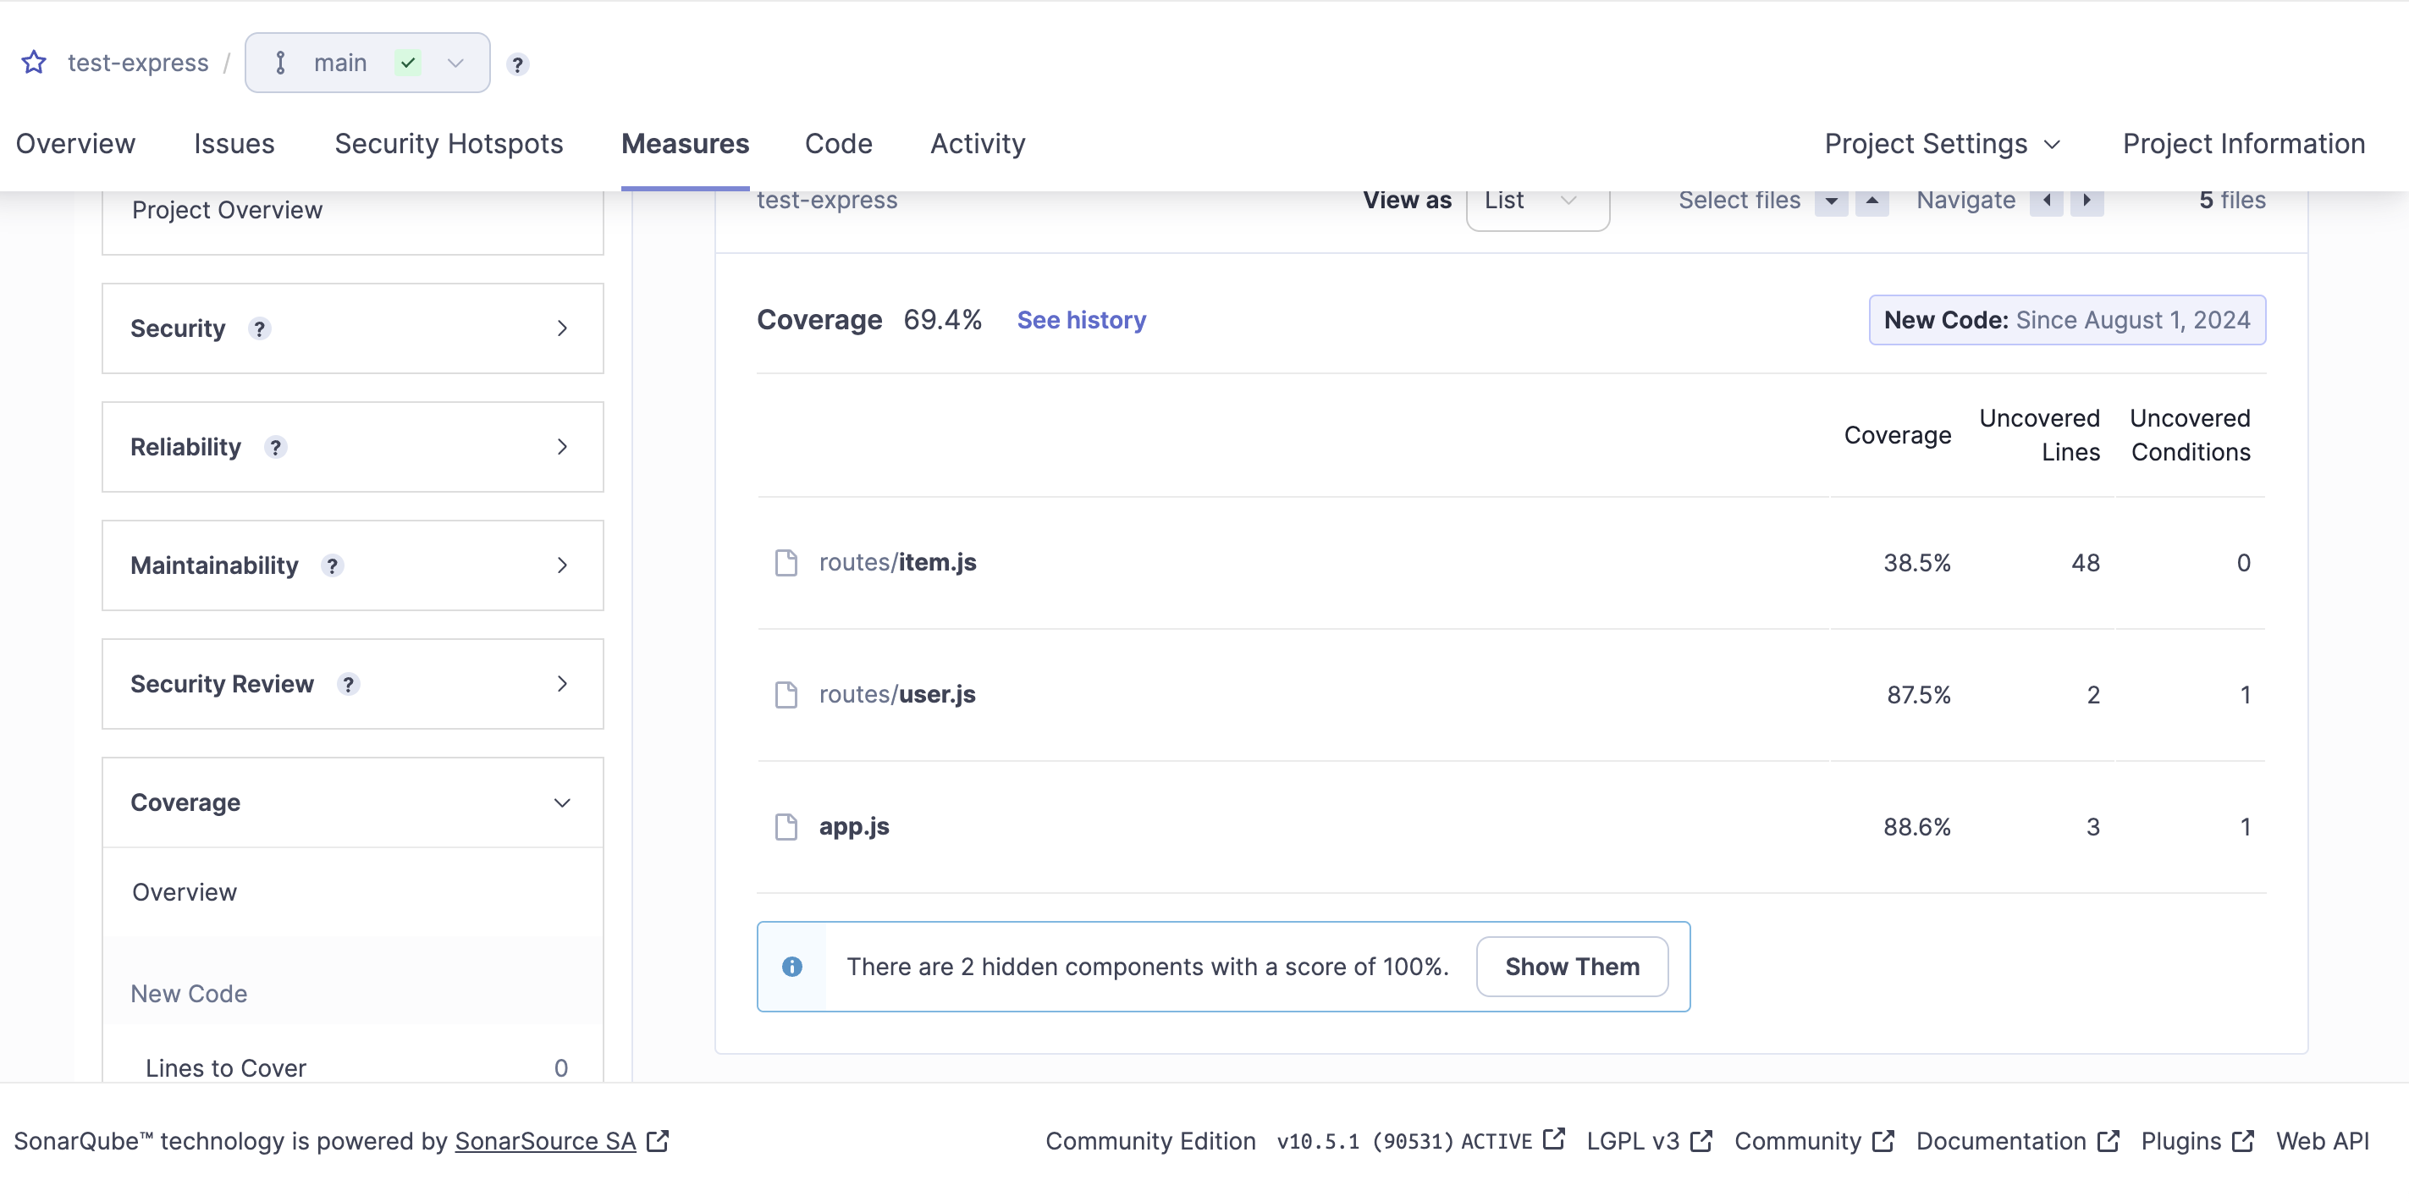The height and width of the screenshot is (1202, 2409).
Task: Collapse the Coverage section
Action: (353, 803)
